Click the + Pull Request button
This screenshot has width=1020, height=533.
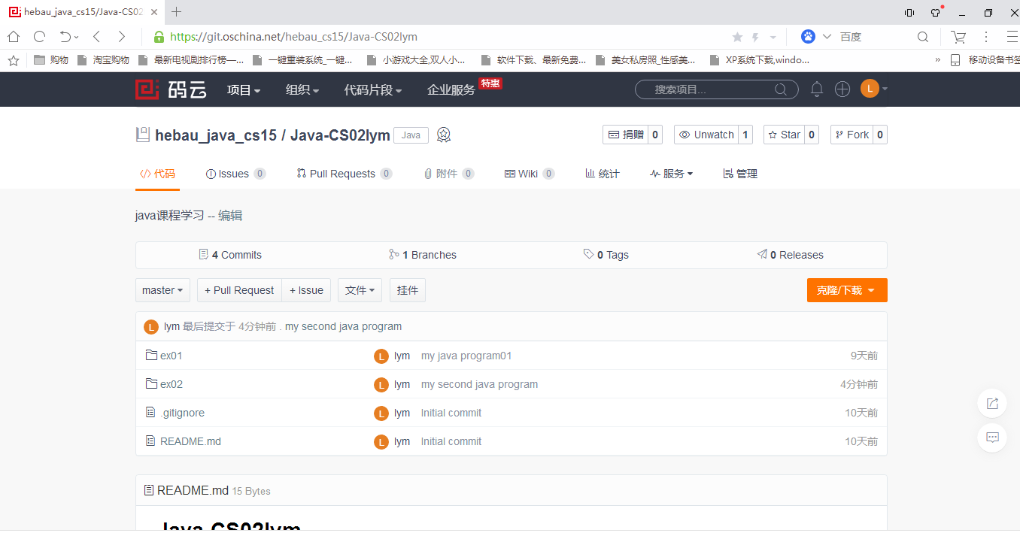click(239, 290)
